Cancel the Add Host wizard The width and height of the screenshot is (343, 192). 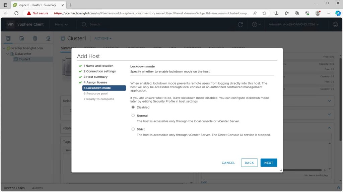coord(228,163)
